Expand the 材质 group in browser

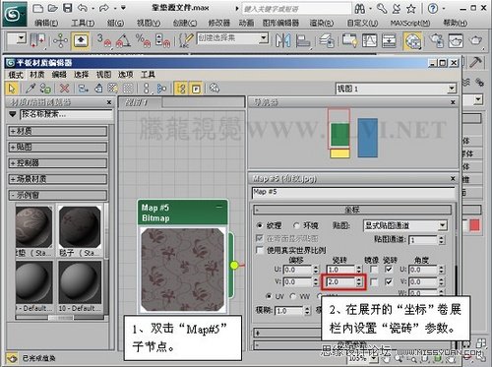[58, 131]
